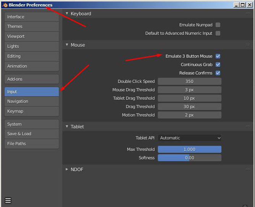Click Motion Threshold value field

190,115
